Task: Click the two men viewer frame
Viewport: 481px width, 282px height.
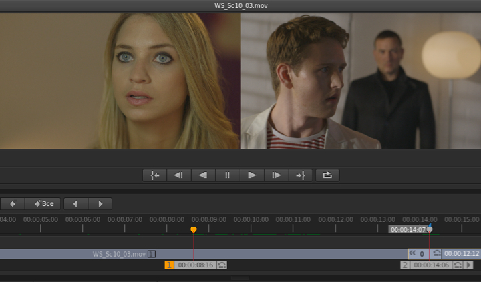Action: 361,81
